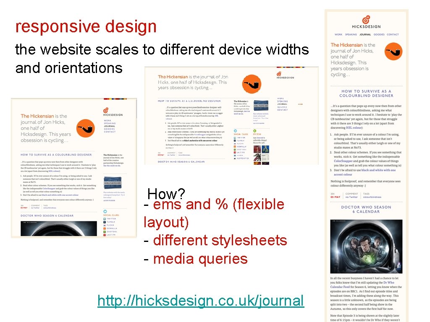
Task: Open the JOURNAL navigation item
Action: tap(365, 34)
